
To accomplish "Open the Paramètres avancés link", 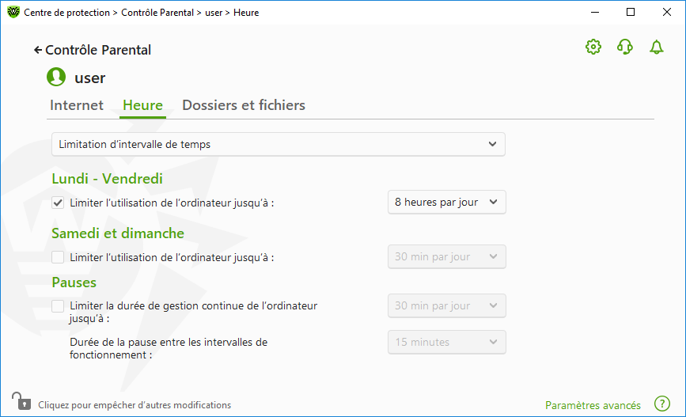I will (x=593, y=405).
